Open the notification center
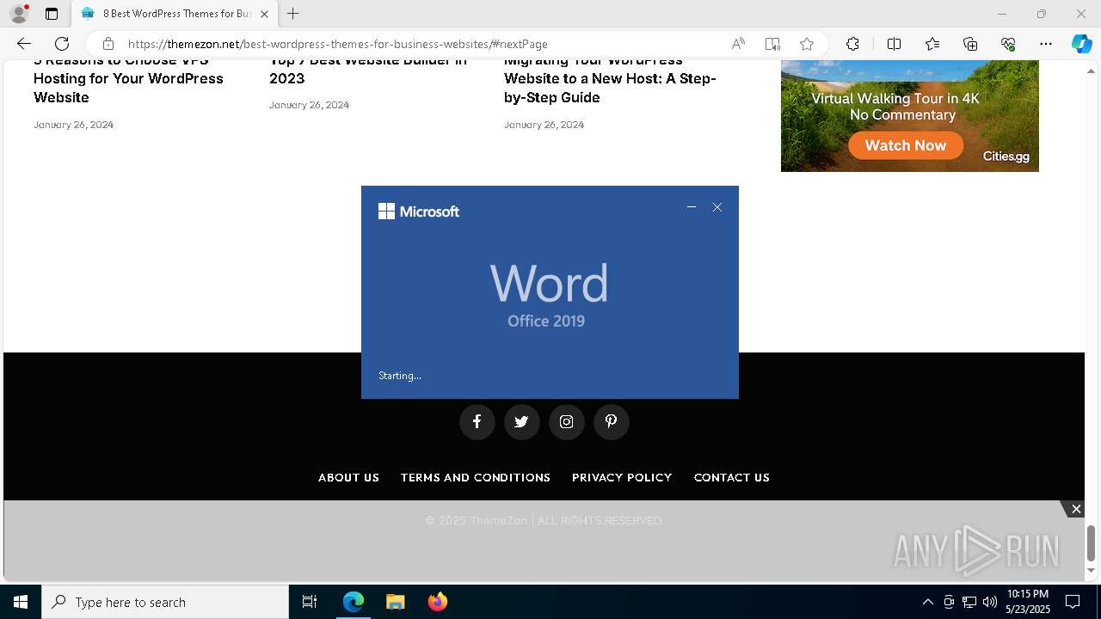 click(1073, 602)
